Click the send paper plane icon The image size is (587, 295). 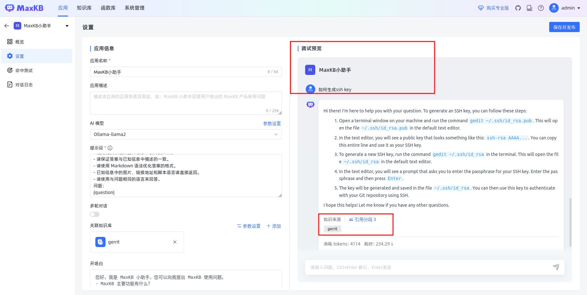coord(556,267)
